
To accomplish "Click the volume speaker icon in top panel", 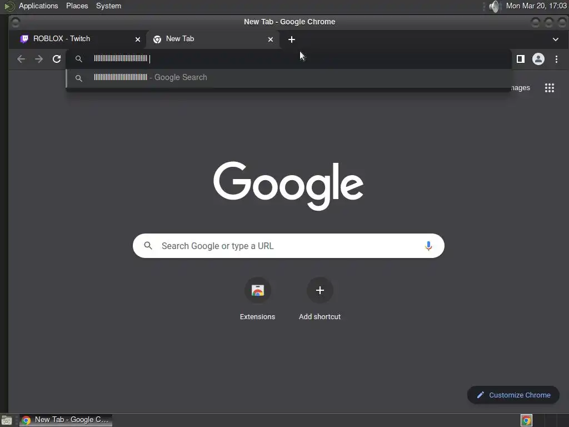I will (x=494, y=6).
